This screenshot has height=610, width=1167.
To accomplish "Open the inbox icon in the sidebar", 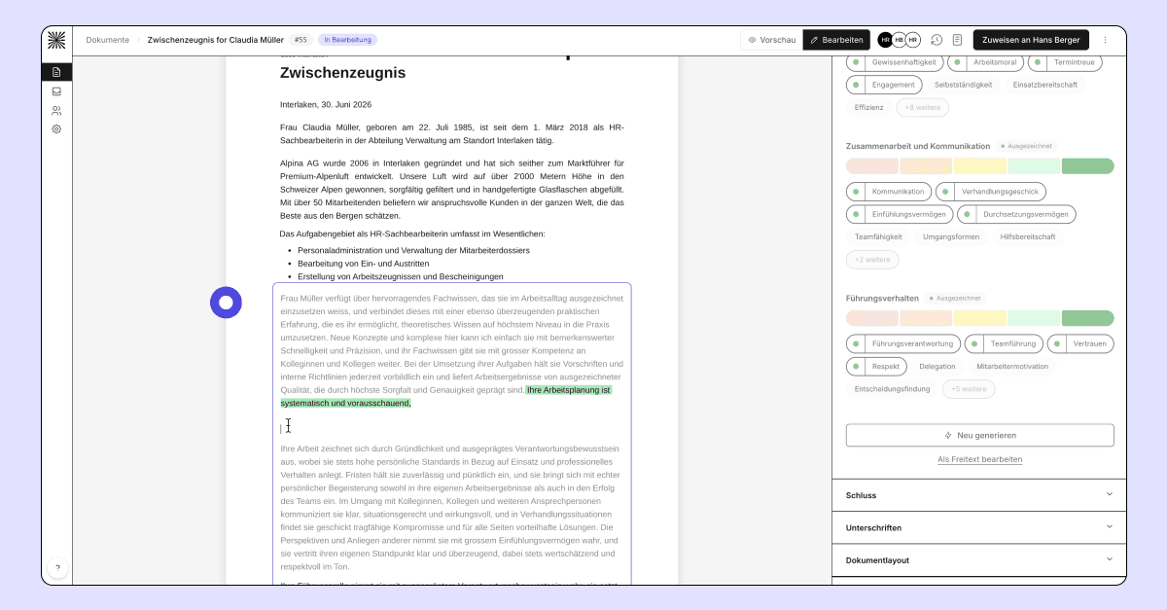I will pyautogui.click(x=56, y=91).
